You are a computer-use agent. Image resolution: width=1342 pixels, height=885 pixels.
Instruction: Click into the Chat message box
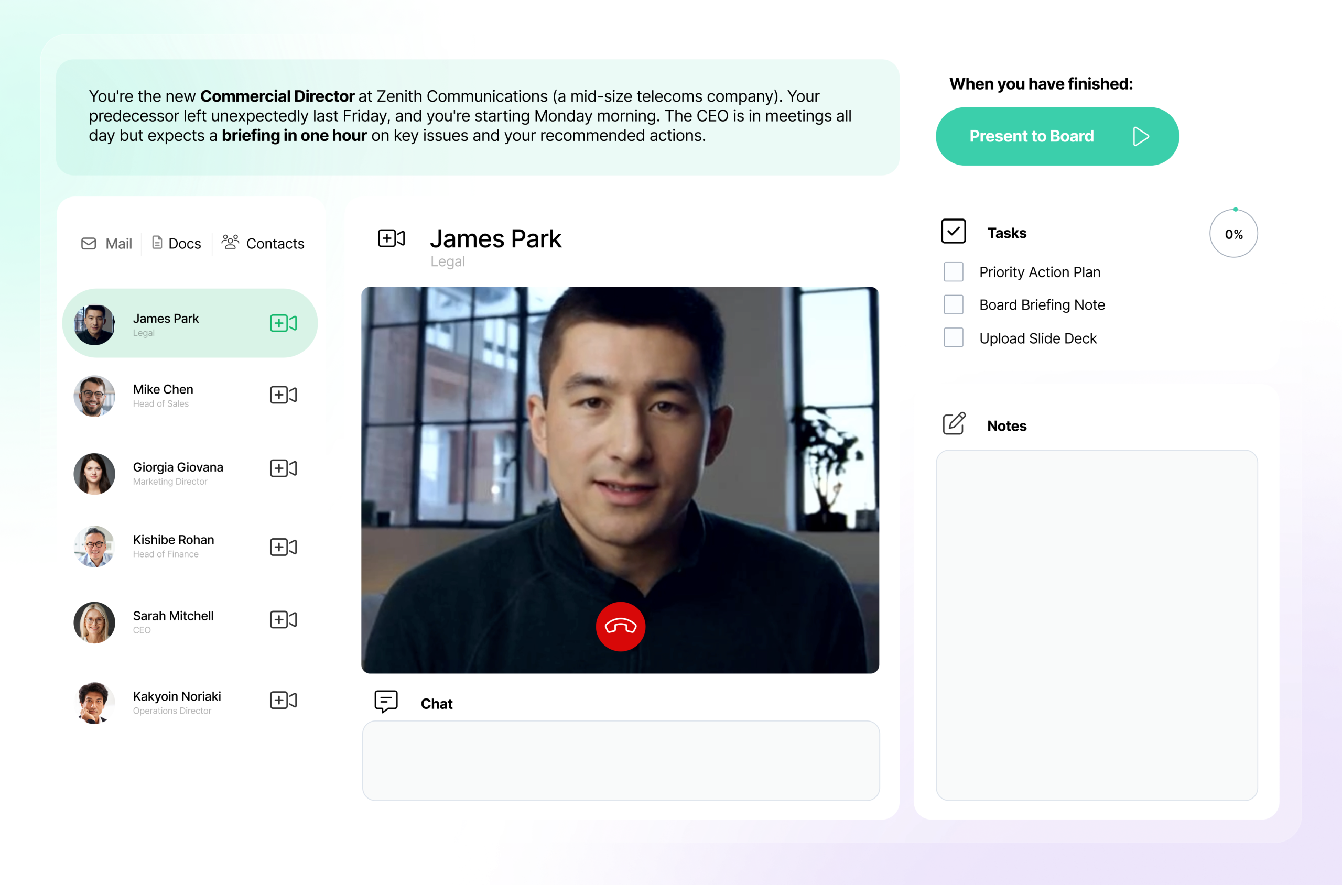click(x=620, y=760)
